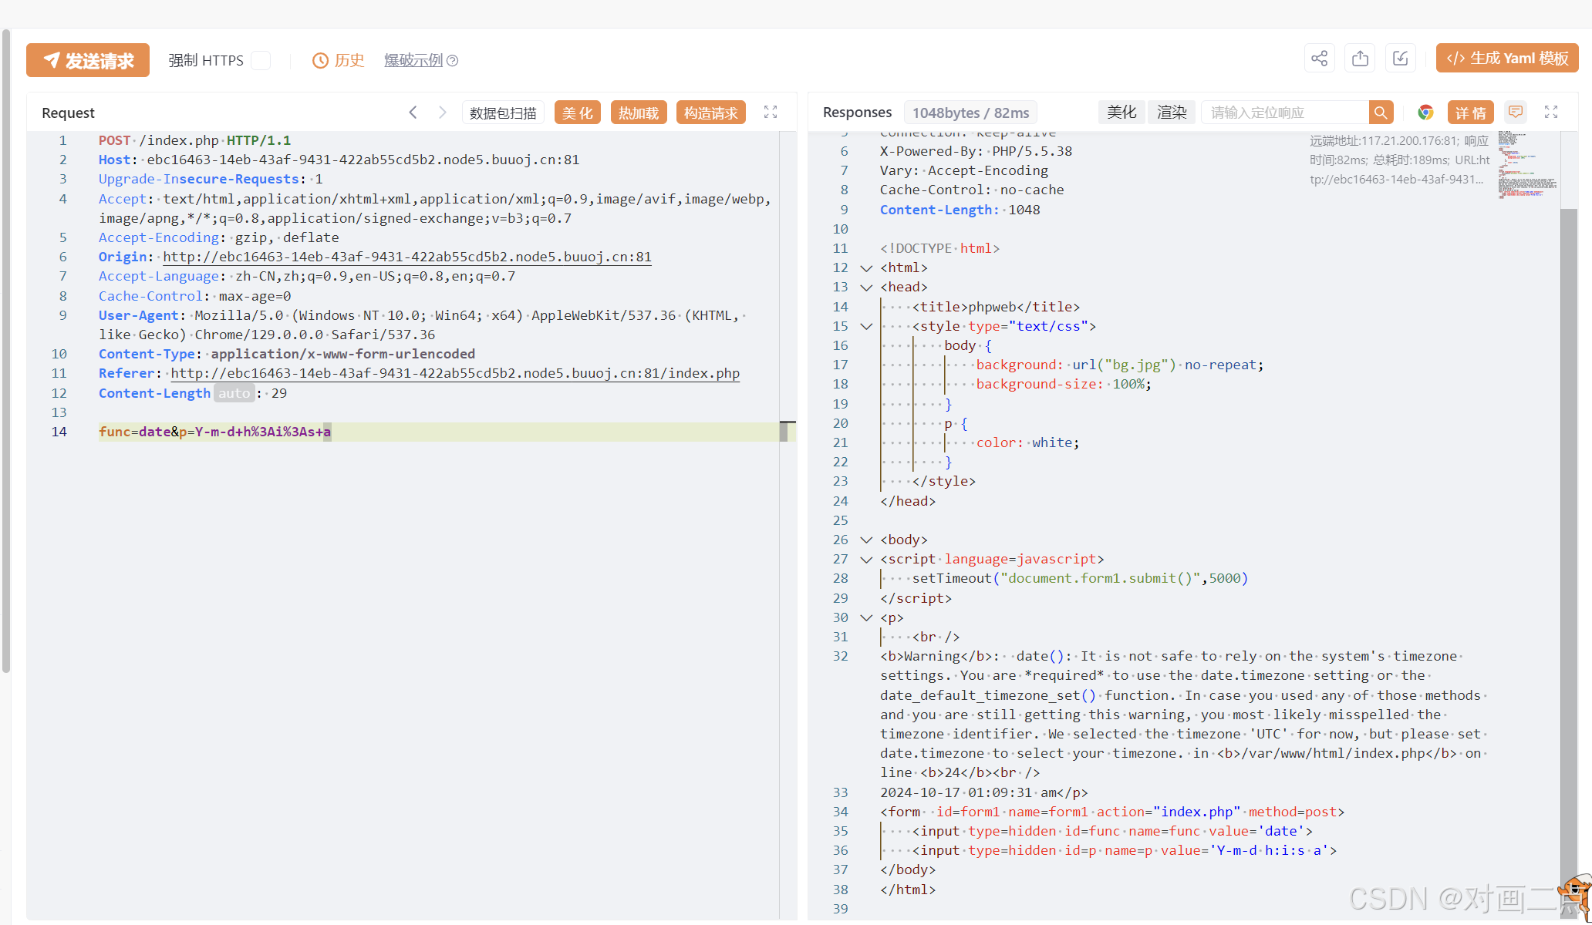This screenshot has width=1592, height=925.
Task: Click the comment bubble icon in Responses
Action: point(1515,113)
